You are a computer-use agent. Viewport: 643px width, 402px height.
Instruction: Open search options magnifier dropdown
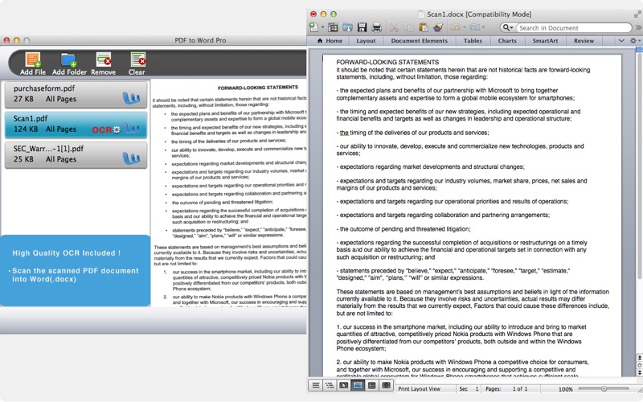508,27
